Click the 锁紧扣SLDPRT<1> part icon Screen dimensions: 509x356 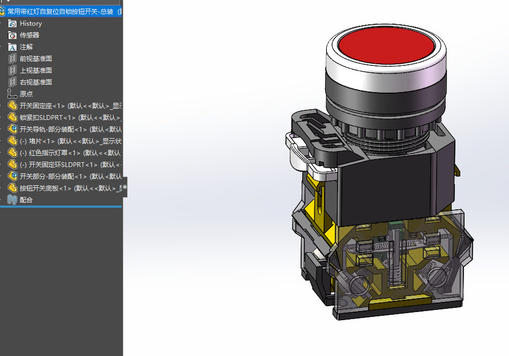pyautogui.click(x=12, y=118)
